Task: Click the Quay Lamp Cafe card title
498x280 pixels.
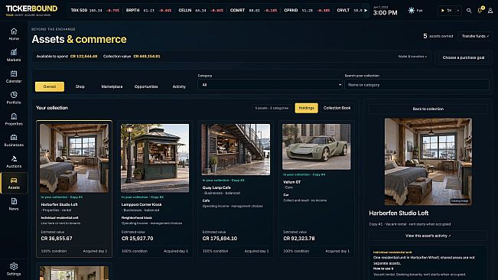Action: click(x=216, y=187)
